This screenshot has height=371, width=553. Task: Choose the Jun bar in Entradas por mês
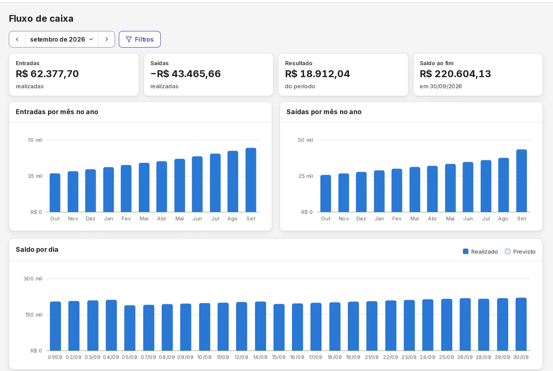197,184
